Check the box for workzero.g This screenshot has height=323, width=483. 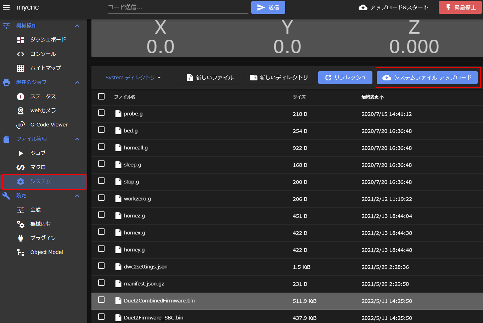tap(101, 198)
